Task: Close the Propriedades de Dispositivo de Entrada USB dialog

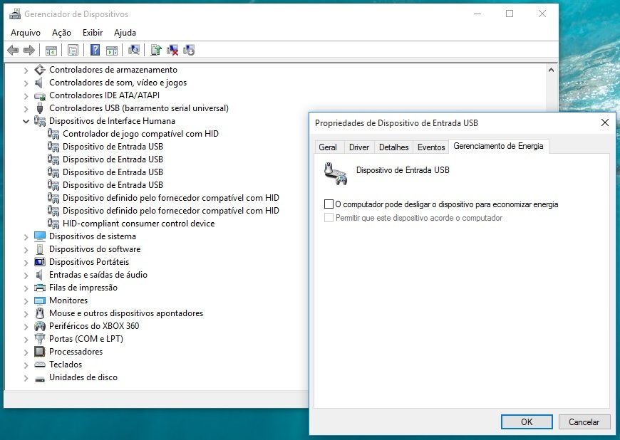Action: coord(604,123)
